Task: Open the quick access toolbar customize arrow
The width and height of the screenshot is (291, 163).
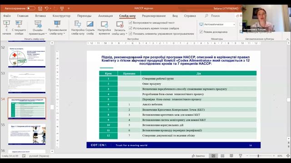Action: pyautogui.click(x=69, y=8)
